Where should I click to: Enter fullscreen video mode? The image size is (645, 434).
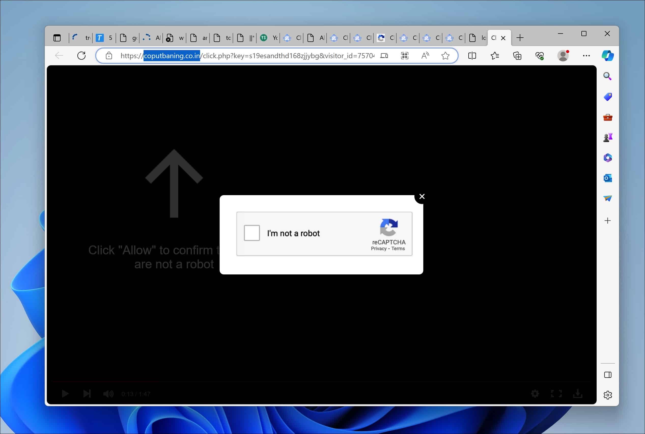pos(556,394)
